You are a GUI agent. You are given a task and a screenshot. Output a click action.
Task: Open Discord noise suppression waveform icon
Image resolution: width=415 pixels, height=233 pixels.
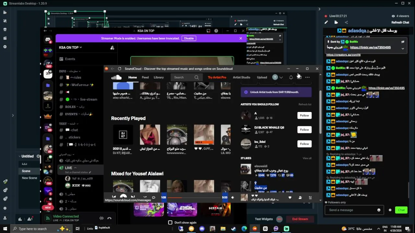[101, 218]
